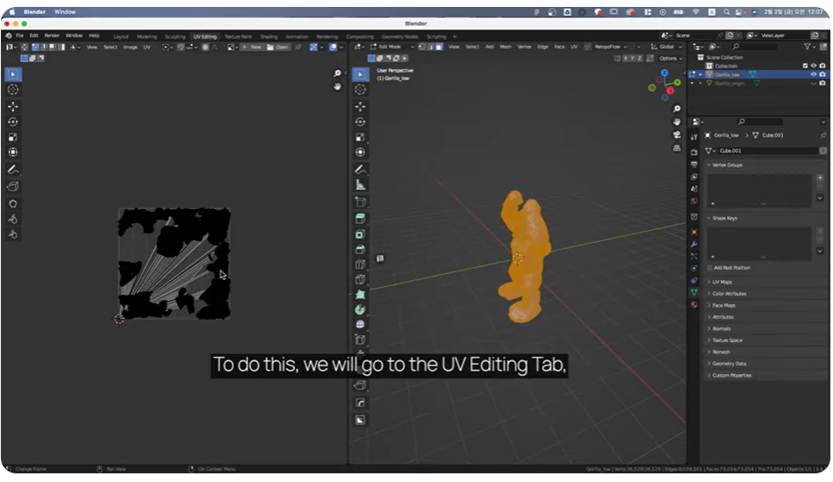Select the Bevel tool
833x482 pixels.
[360, 250]
